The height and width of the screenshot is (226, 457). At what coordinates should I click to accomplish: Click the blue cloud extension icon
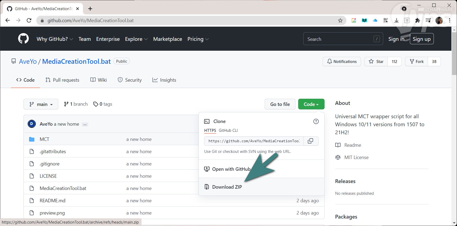(x=375, y=21)
